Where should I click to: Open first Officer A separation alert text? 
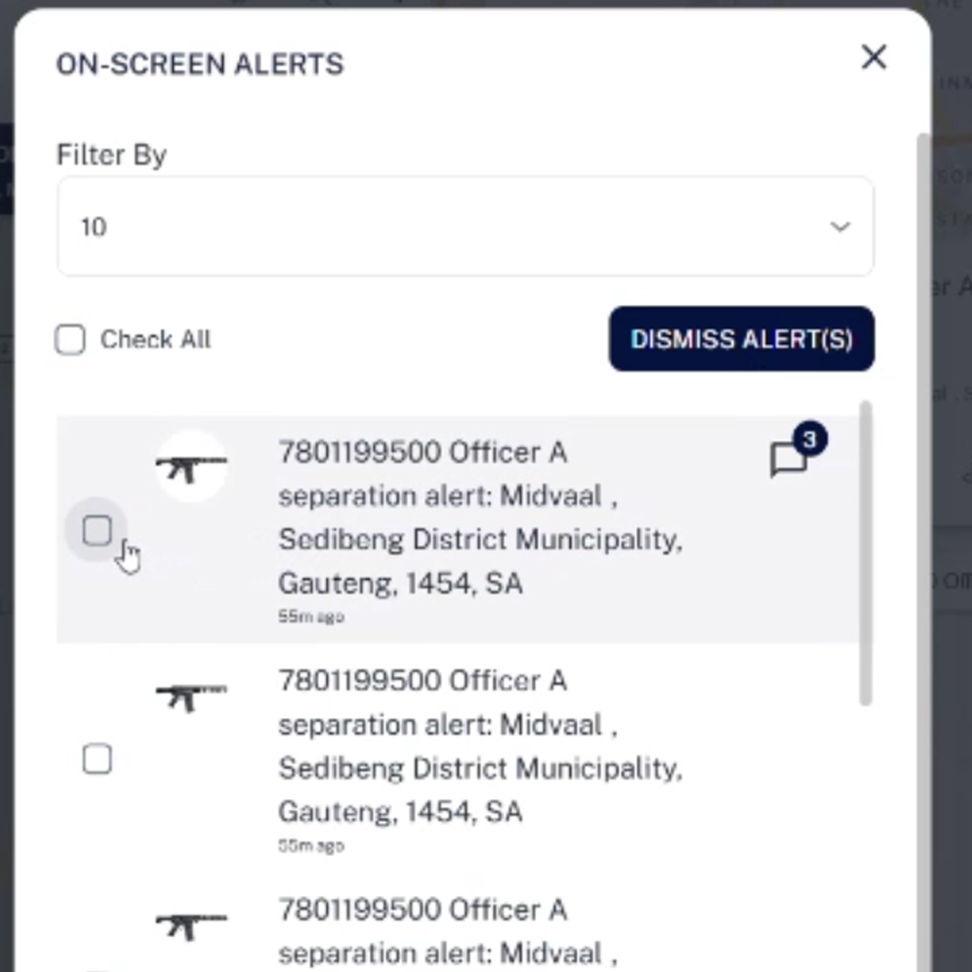480,518
